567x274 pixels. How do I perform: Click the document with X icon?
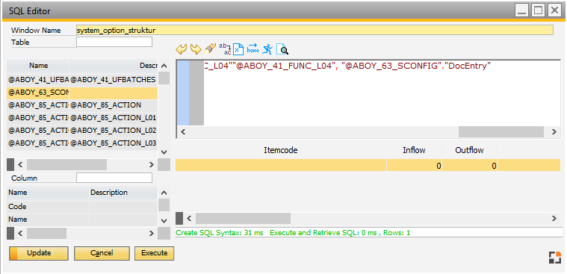(238, 49)
